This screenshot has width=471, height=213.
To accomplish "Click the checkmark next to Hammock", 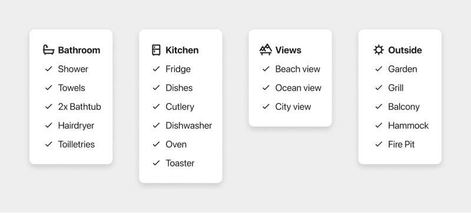I will pos(379,125).
